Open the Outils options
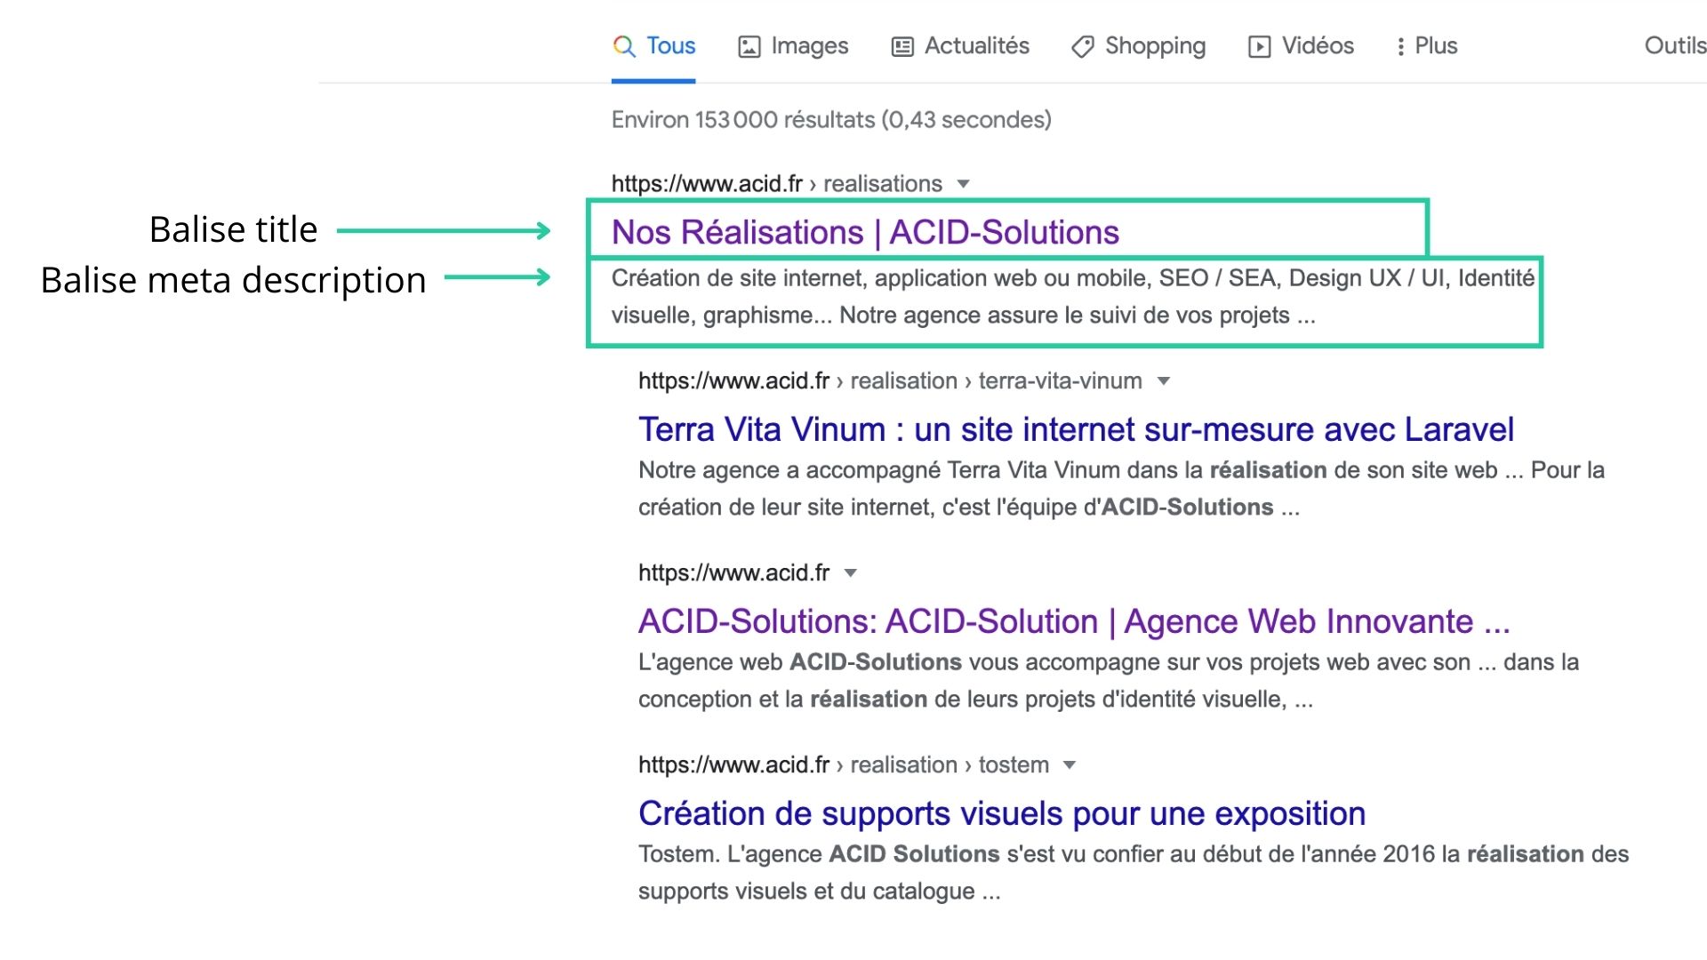 (1675, 46)
